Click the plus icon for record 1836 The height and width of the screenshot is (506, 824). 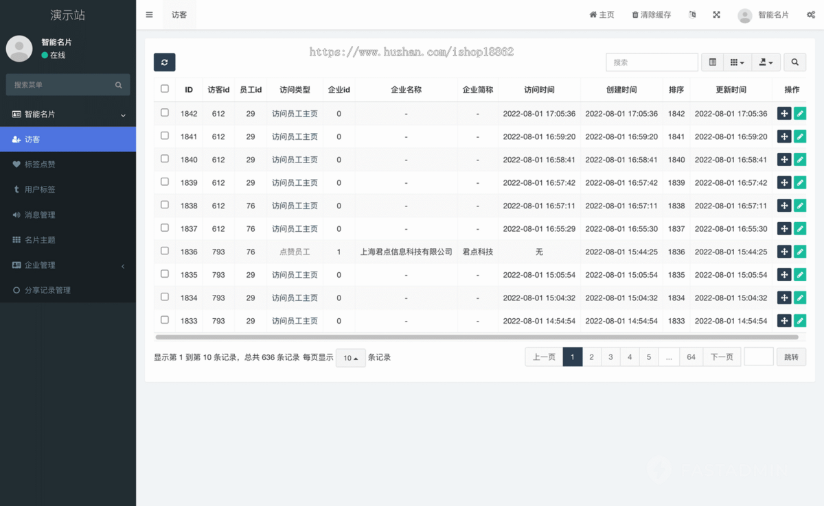click(783, 252)
